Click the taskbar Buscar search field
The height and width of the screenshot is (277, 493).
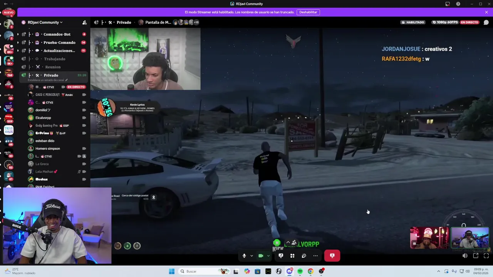point(204,272)
